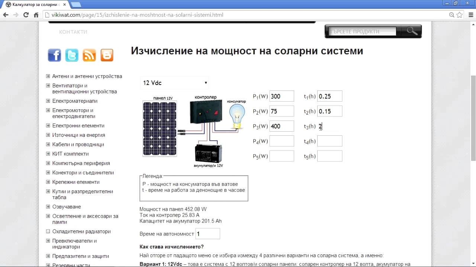Viewport: 476px width, 267px height.
Task: Click the Време на автономност field
Action: (x=208, y=234)
